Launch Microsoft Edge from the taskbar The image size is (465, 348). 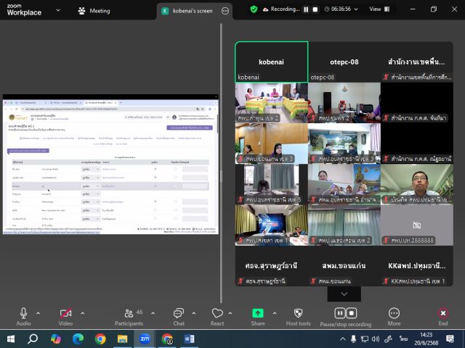pos(78,339)
